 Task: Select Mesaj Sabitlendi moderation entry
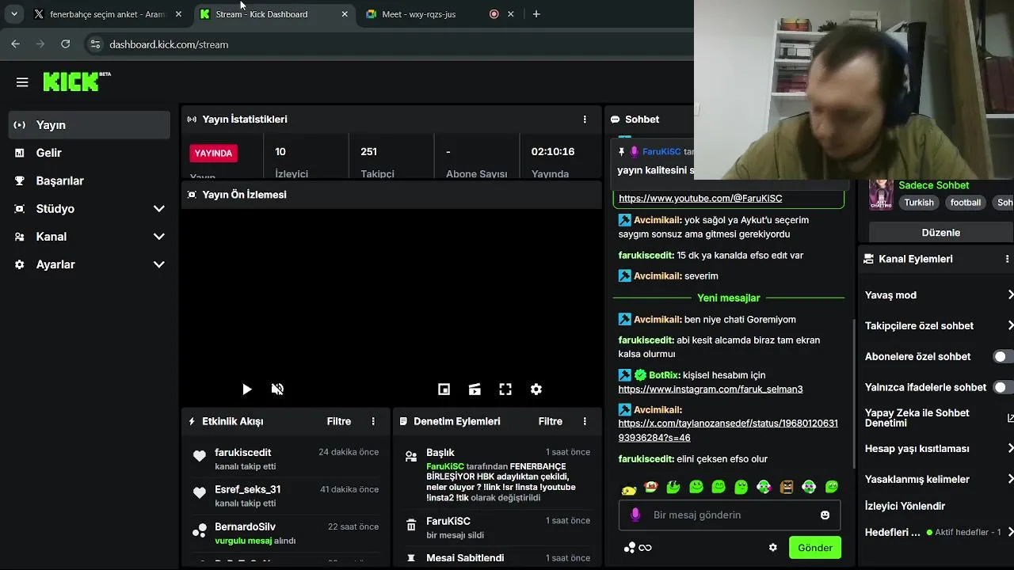497,558
